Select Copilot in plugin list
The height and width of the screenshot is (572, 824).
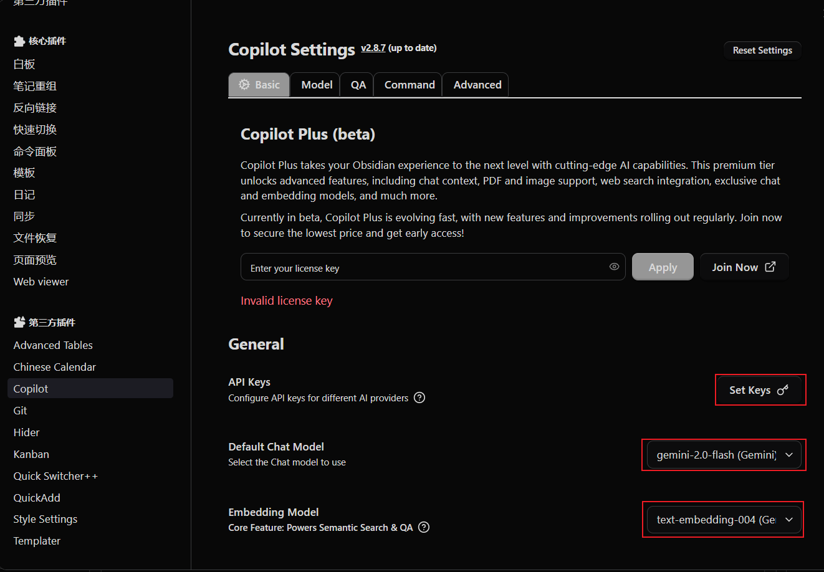point(90,388)
